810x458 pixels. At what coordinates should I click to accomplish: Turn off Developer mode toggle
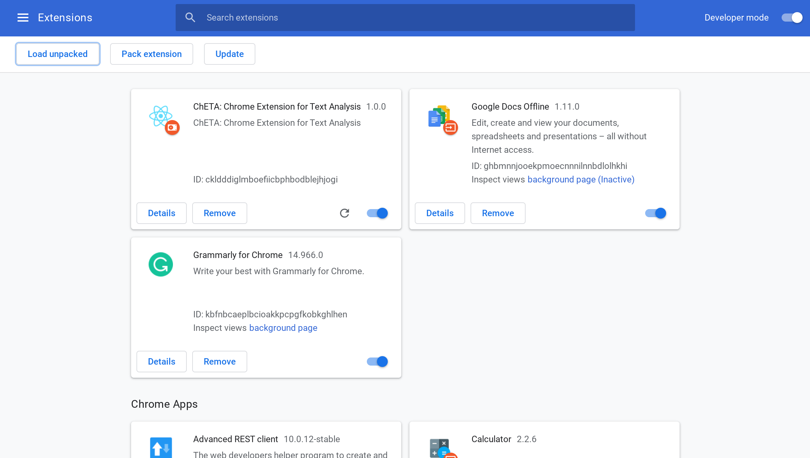click(792, 18)
